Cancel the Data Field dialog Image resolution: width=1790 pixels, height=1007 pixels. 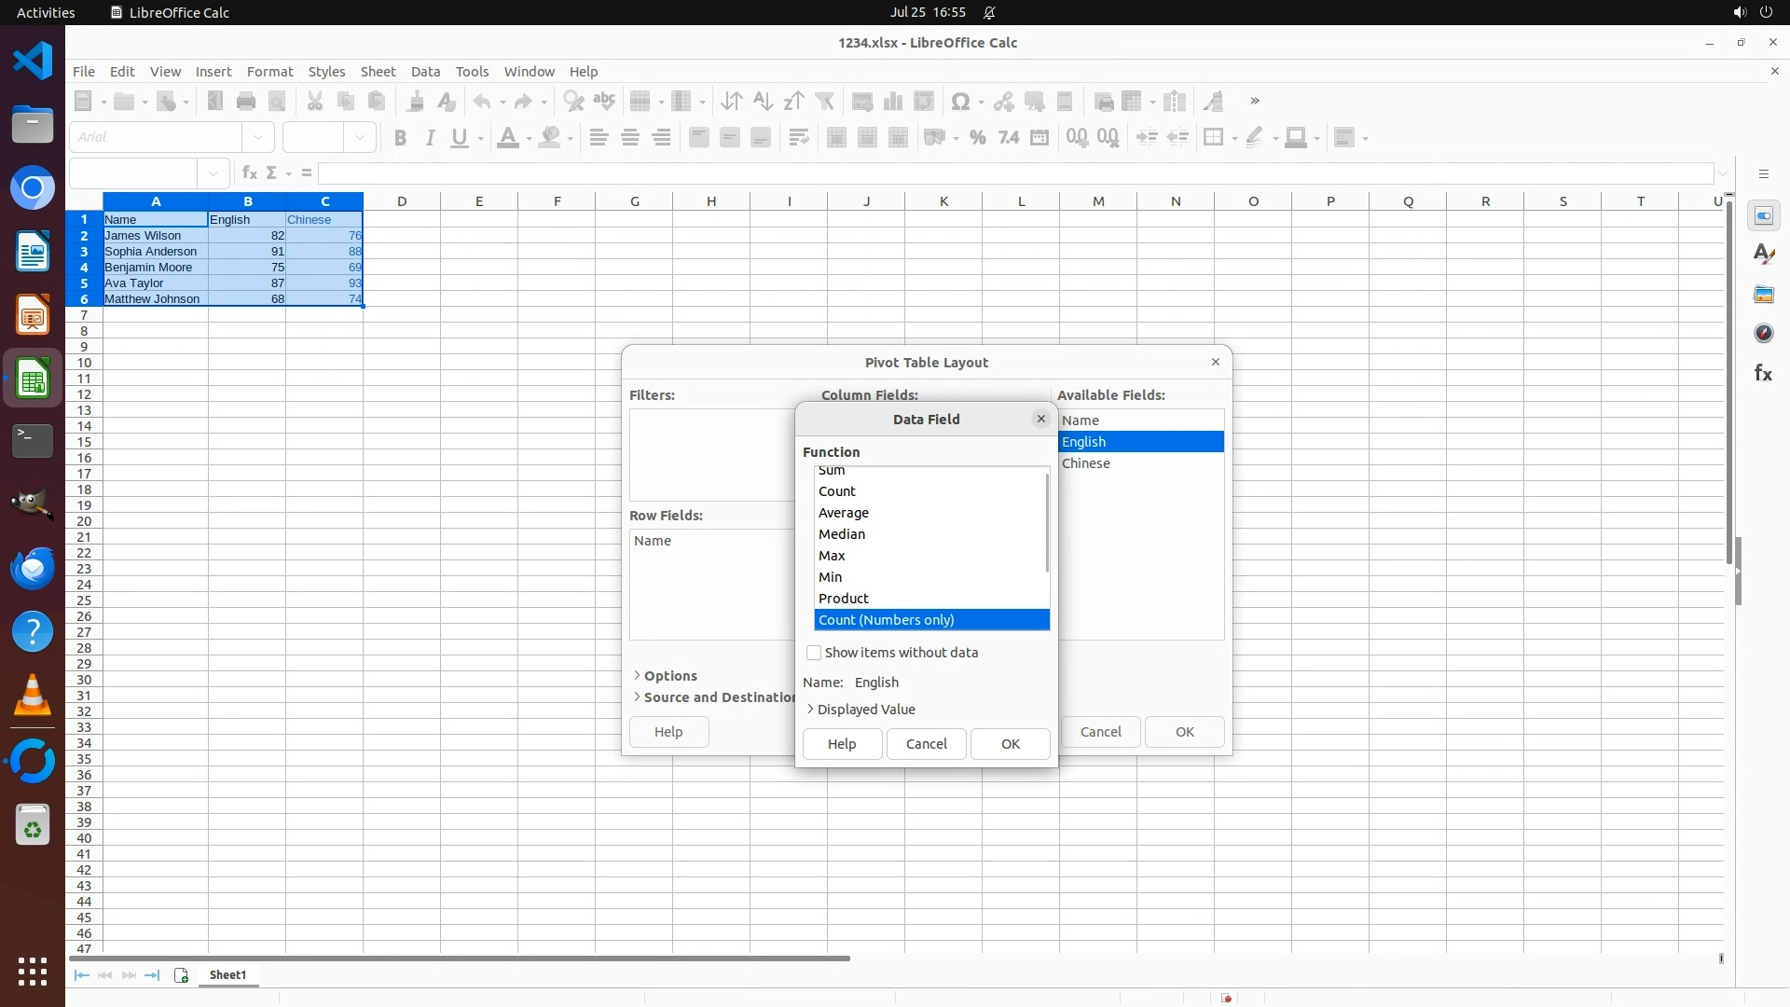(x=926, y=744)
